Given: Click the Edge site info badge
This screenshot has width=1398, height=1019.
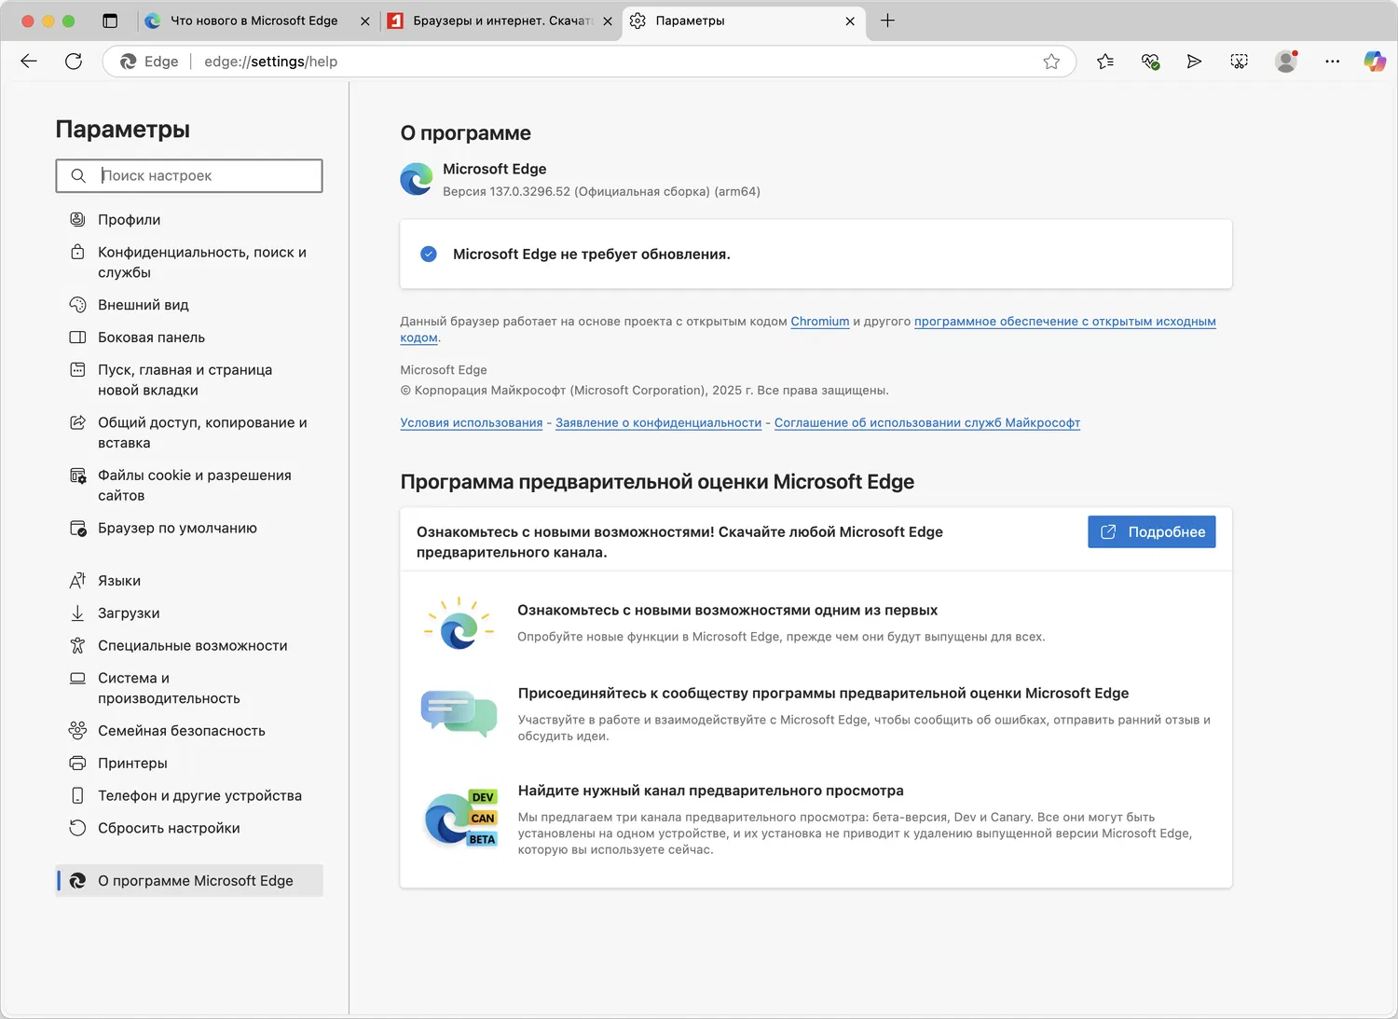Looking at the screenshot, I should click(149, 62).
